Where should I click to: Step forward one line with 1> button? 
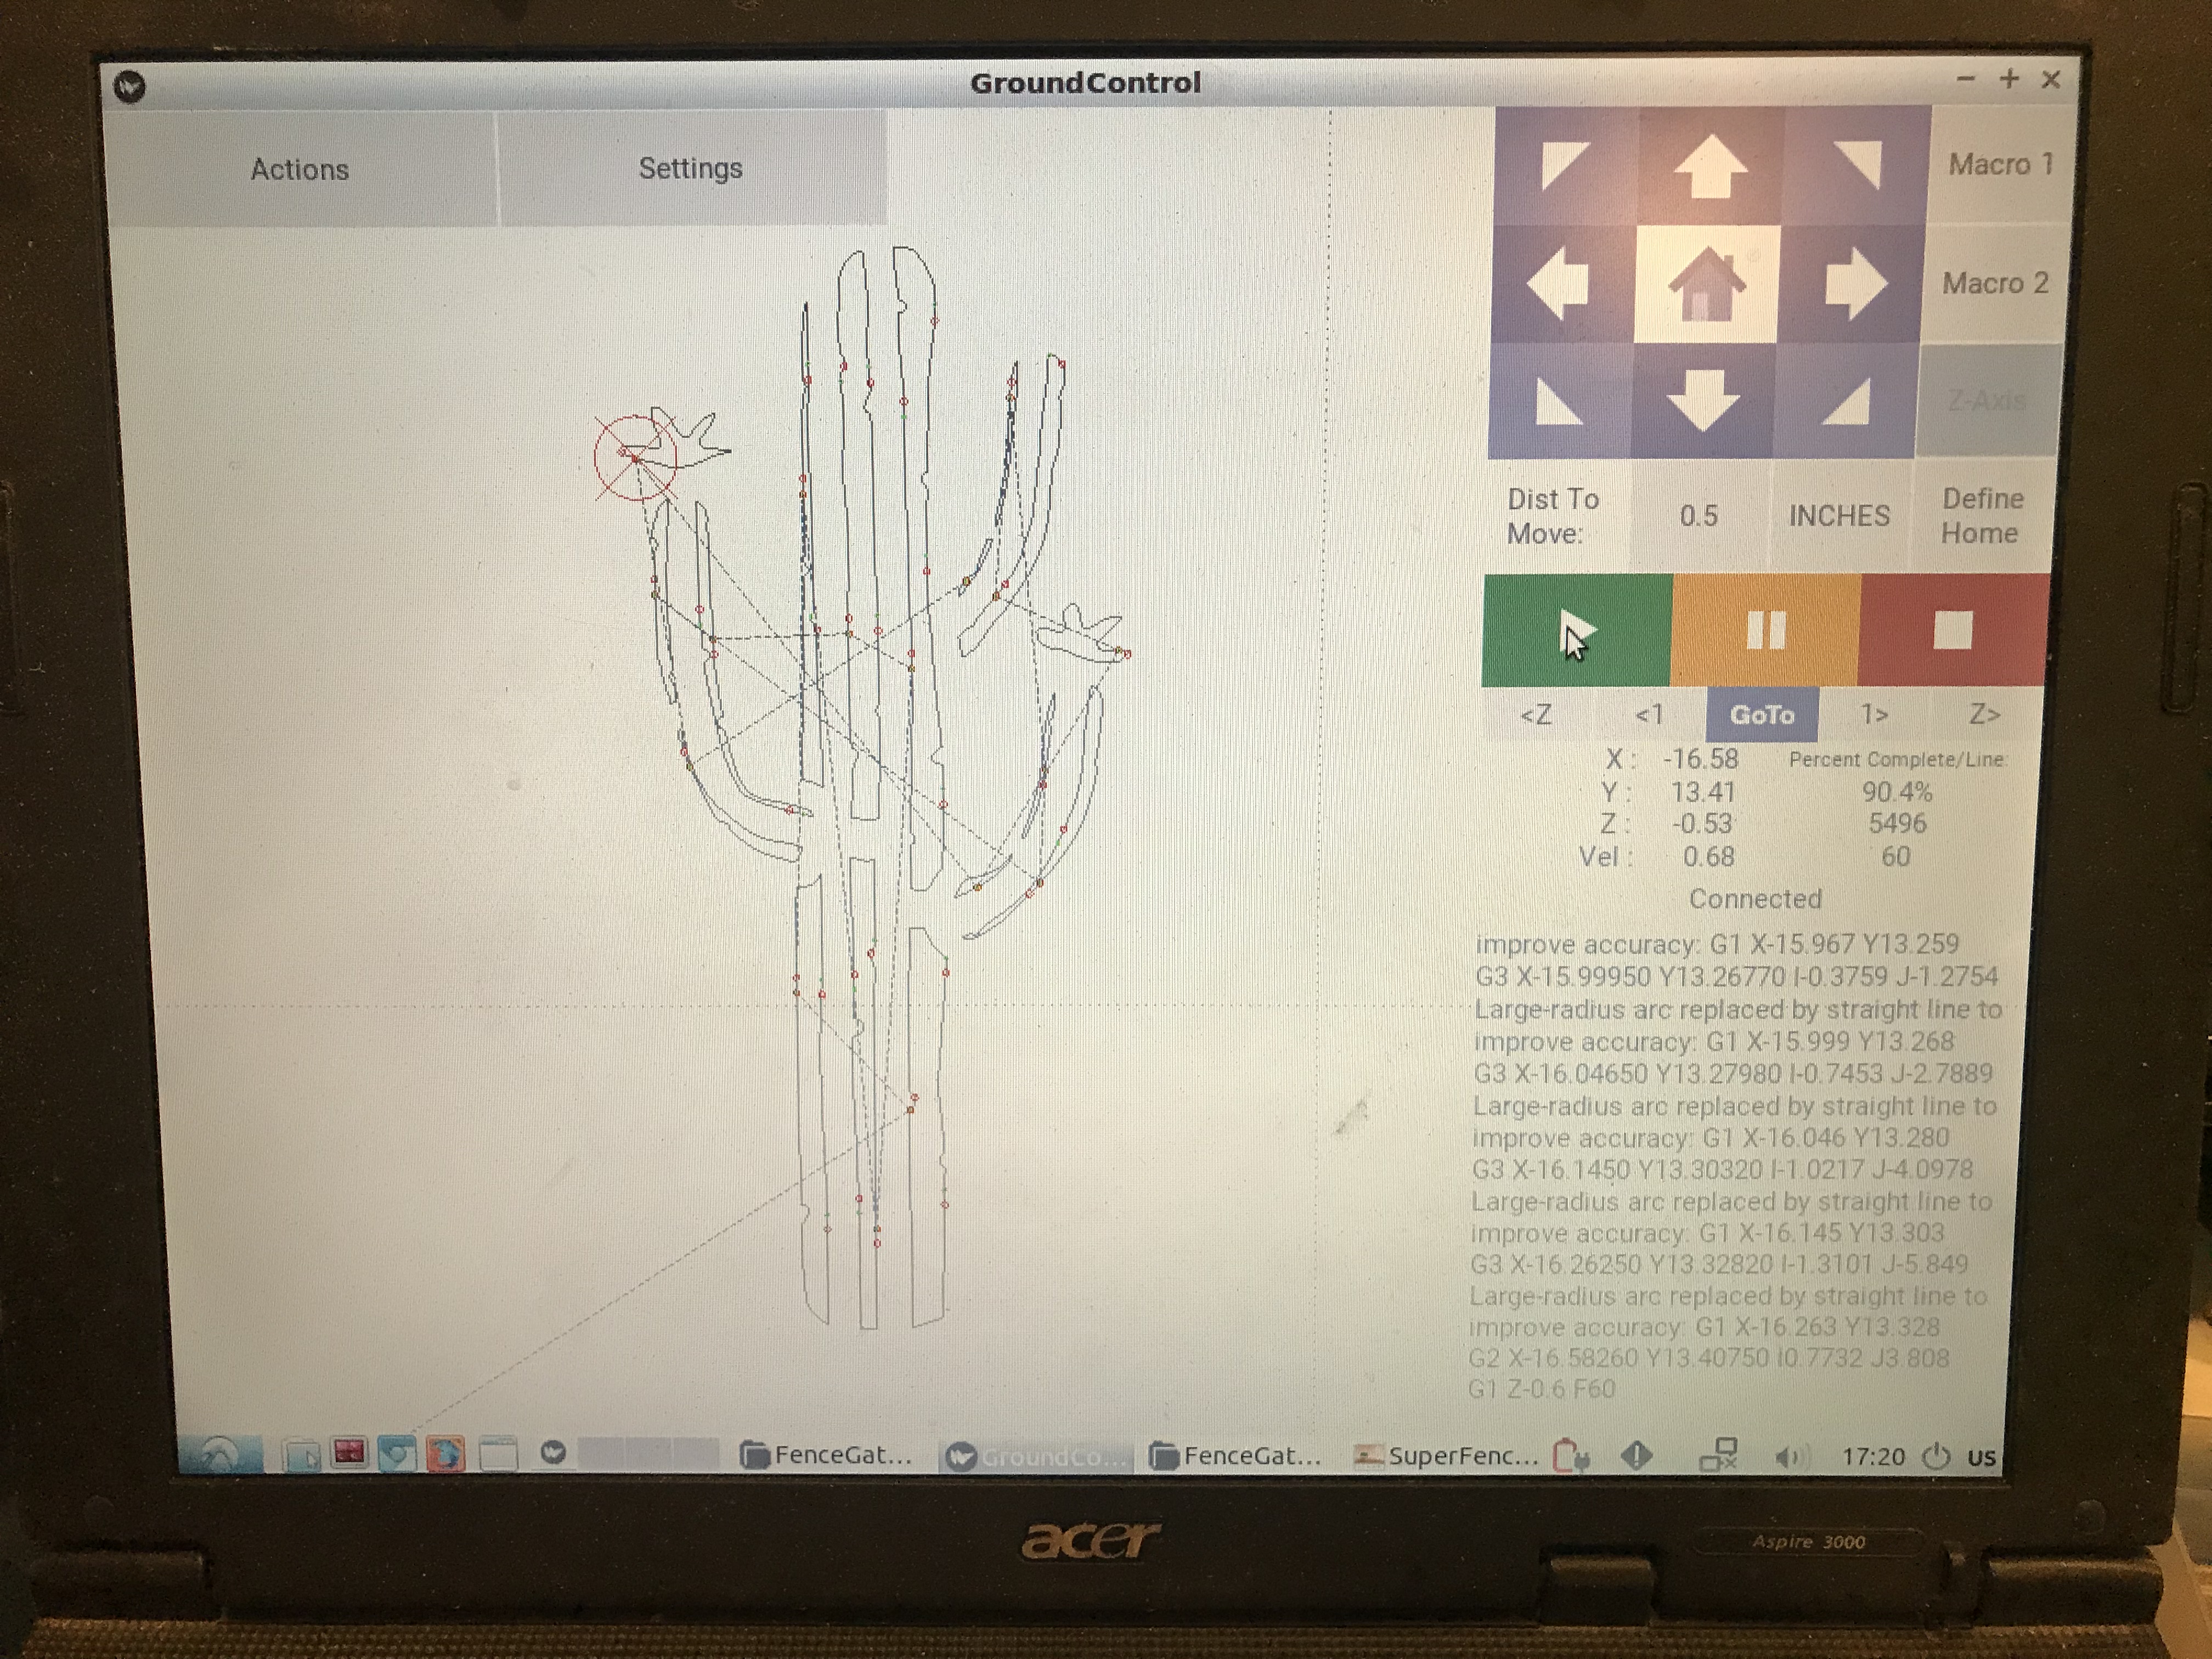1874,715
